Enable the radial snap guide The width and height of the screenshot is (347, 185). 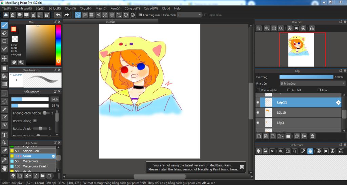point(105,15)
